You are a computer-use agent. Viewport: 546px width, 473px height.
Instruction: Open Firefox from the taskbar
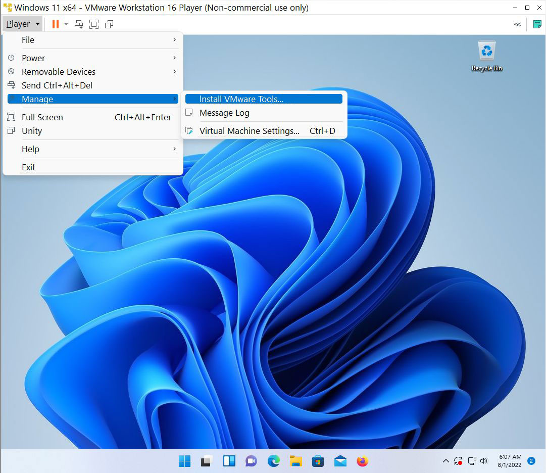pyautogui.click(x=363, y=461)
